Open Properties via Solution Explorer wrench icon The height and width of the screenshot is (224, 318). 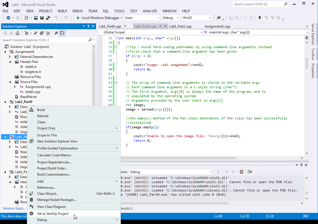click(56, 33)
